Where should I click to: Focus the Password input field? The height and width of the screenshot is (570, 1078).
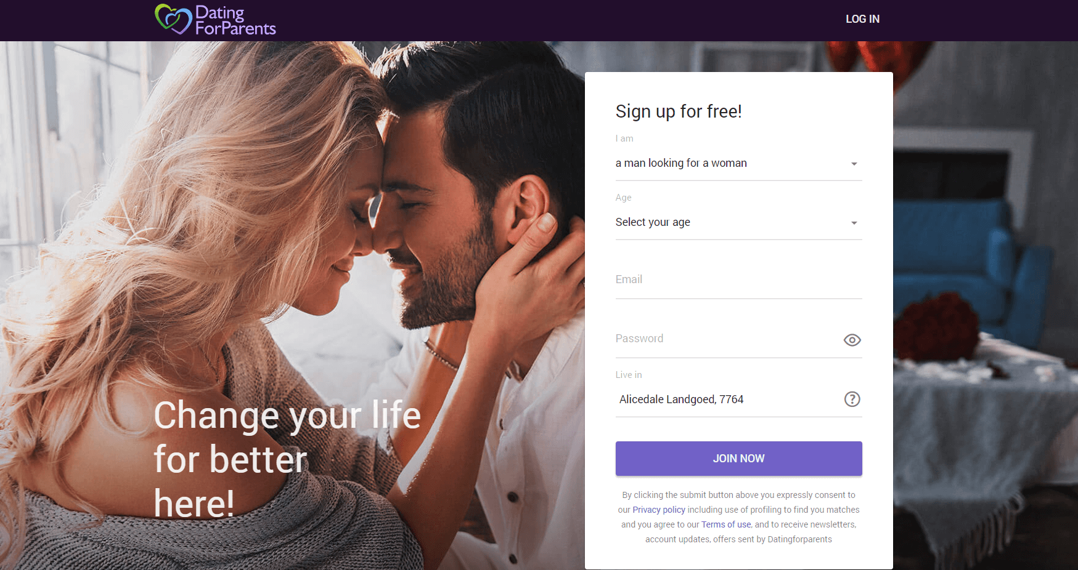point(727,339)
